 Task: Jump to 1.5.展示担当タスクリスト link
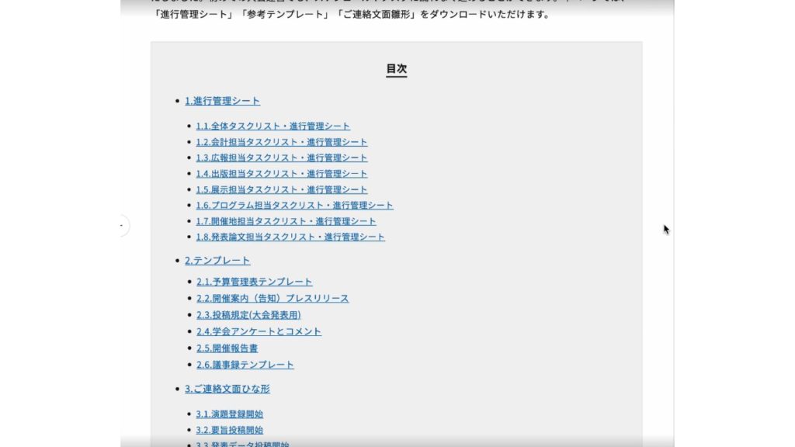pyautogui.click(x=281, y=189)
